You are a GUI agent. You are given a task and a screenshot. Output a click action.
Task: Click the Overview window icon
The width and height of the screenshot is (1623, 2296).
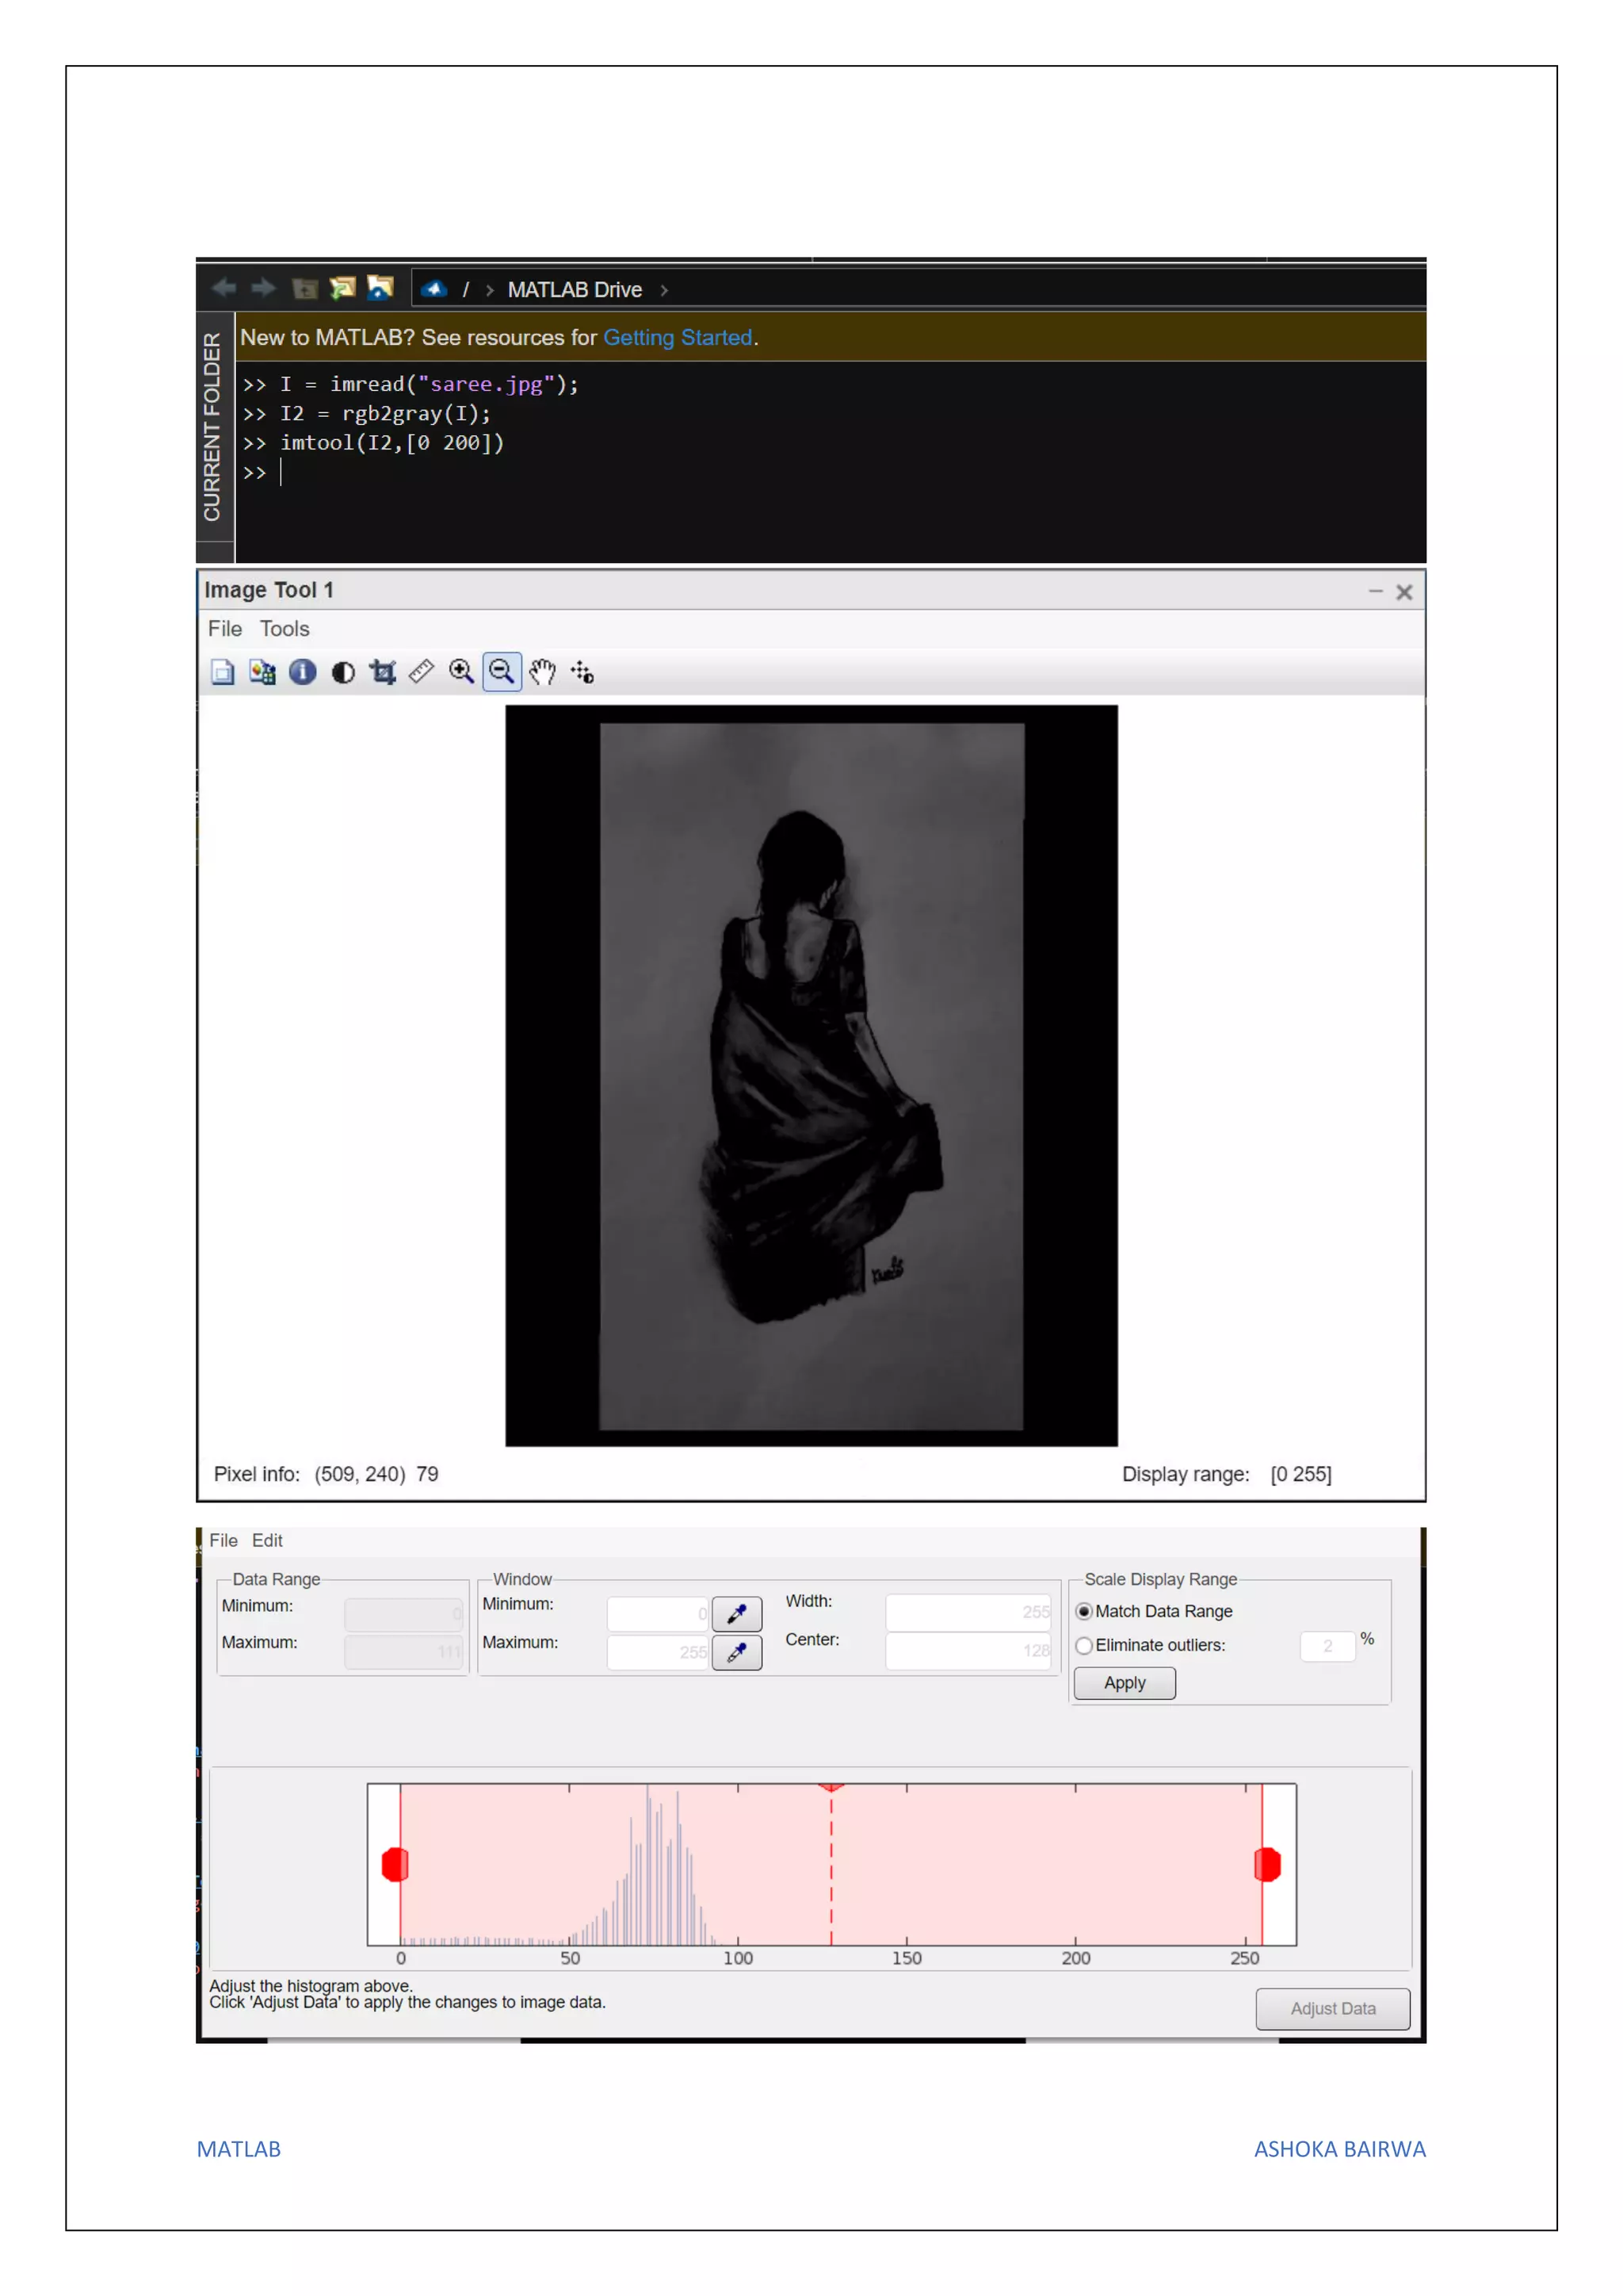(x=223, y=672)
